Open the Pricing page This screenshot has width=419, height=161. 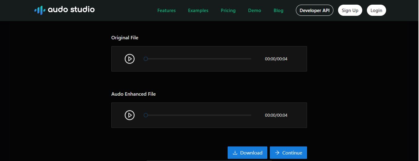pyautogui.click(x=228, y=11)
